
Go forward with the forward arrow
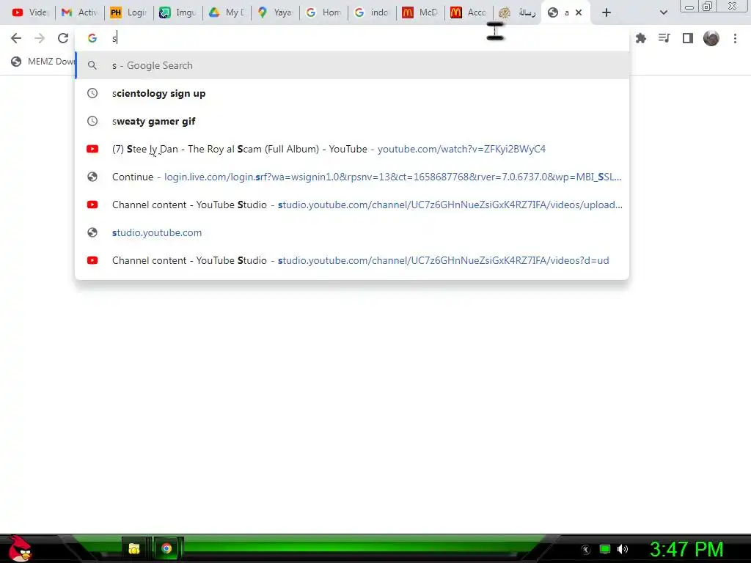pos(40,38)
